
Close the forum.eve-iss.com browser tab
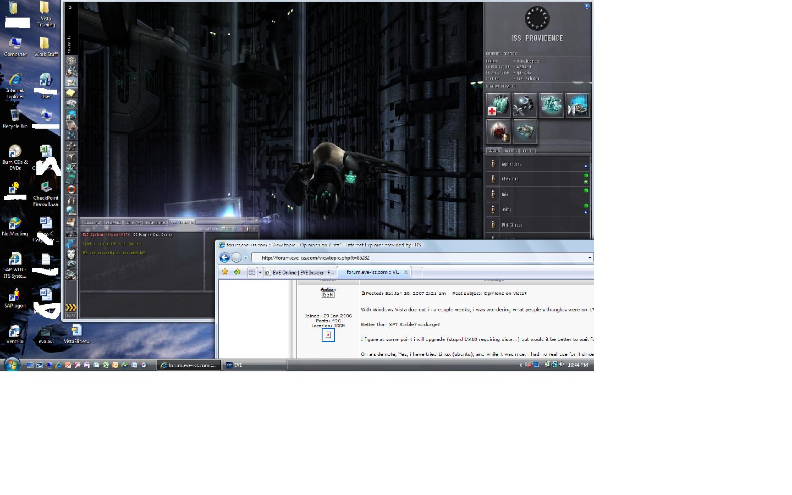(406, 272)
